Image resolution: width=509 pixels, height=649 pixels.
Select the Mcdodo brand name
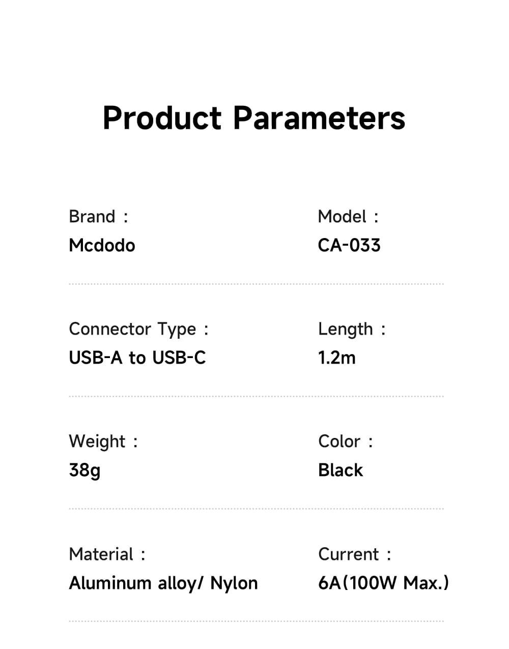tap(102, 246)
